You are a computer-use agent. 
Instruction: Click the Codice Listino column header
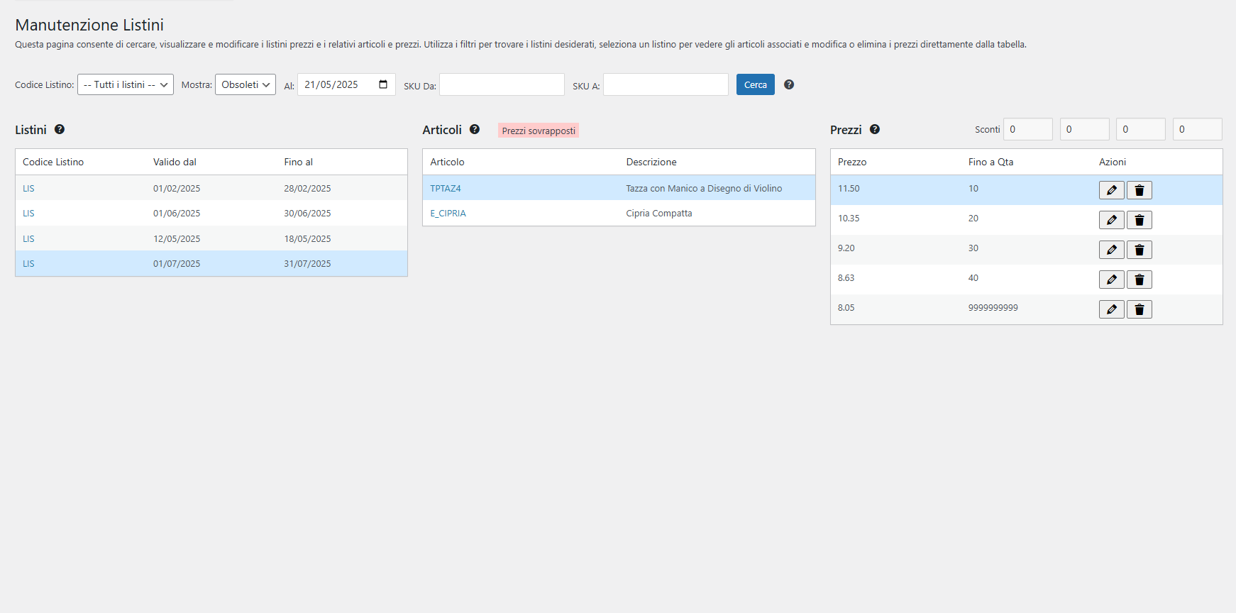(x=53, y=162)
